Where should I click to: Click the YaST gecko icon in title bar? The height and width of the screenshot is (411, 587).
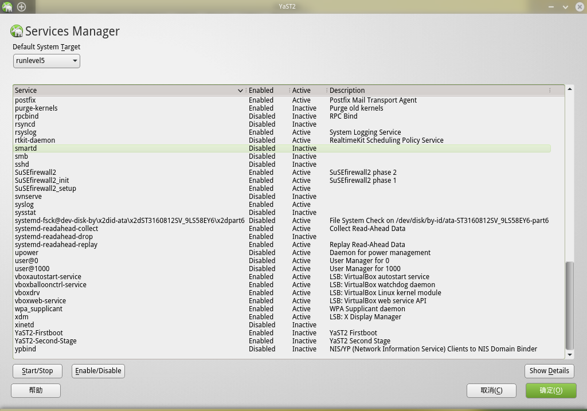click(7, 7)
